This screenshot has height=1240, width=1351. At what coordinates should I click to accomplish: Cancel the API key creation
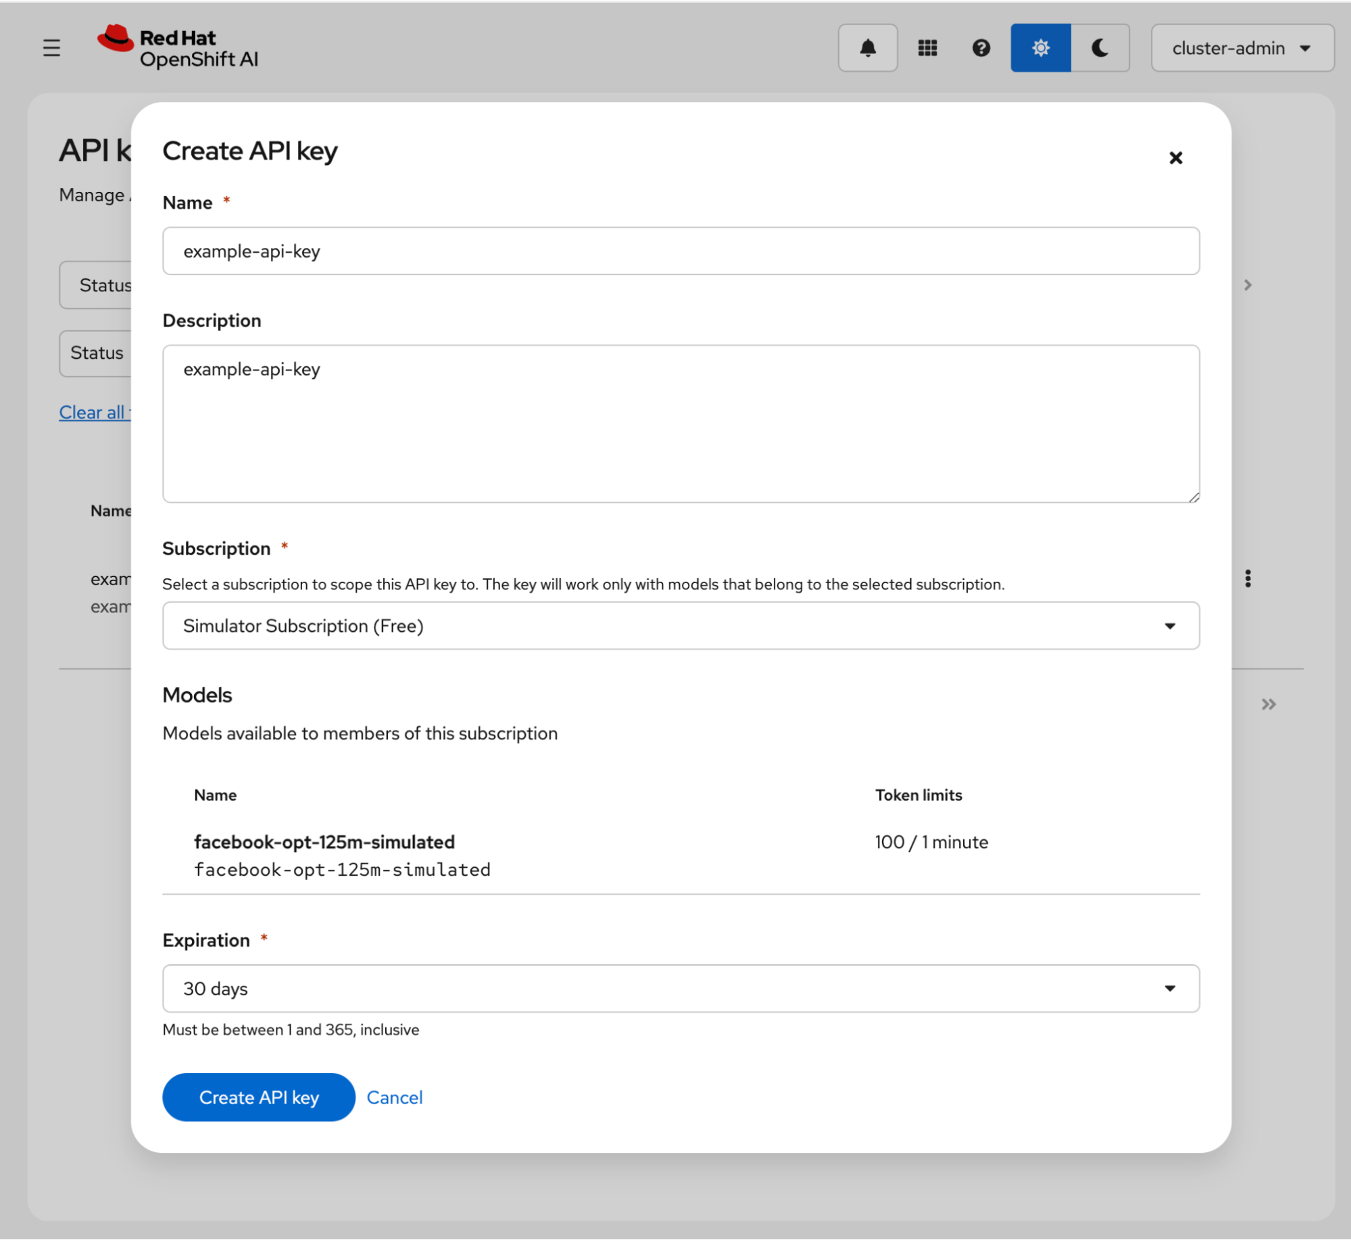tap(395, 1098)
